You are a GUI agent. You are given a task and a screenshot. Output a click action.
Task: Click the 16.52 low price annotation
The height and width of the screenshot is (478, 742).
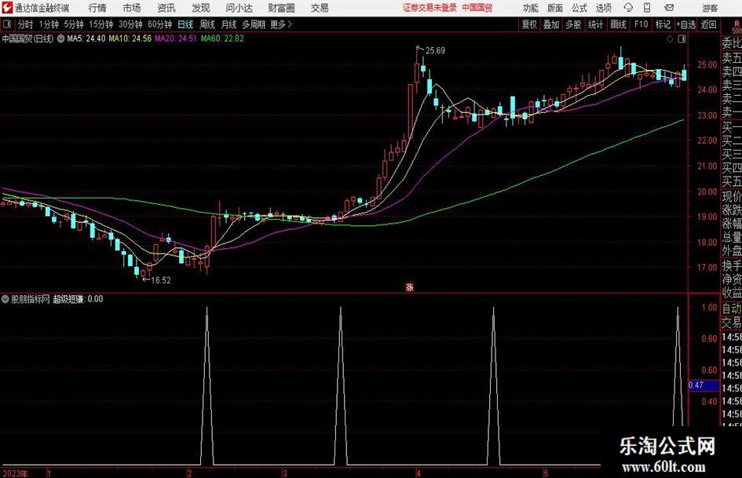(160, 280)
